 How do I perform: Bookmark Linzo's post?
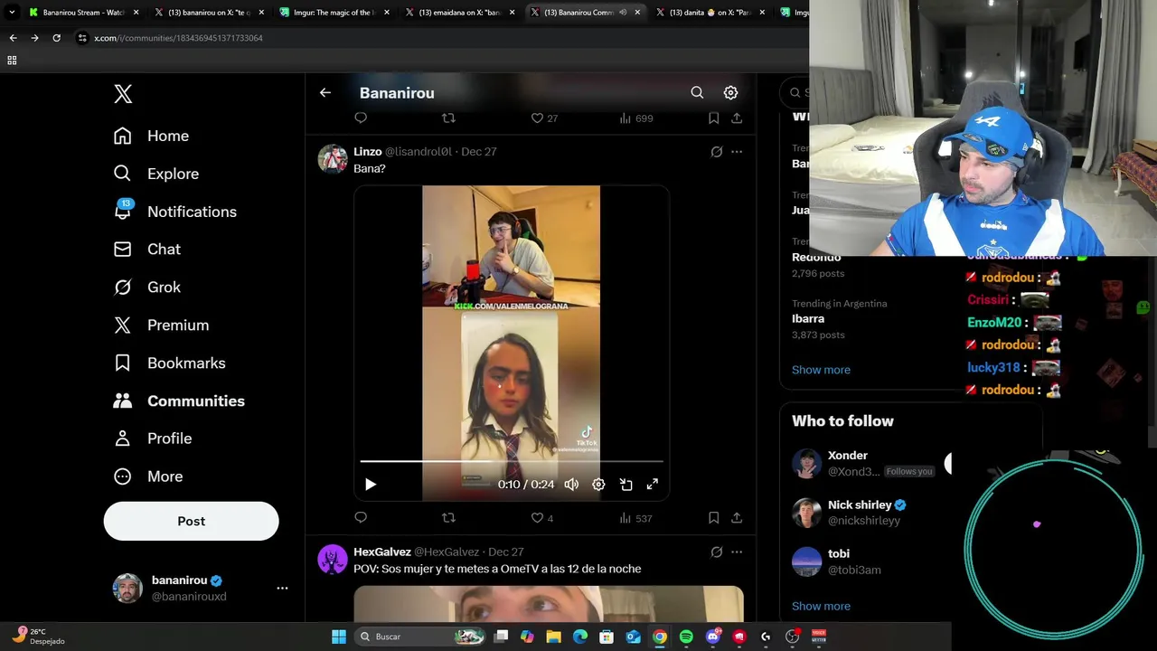coord(713,517)
